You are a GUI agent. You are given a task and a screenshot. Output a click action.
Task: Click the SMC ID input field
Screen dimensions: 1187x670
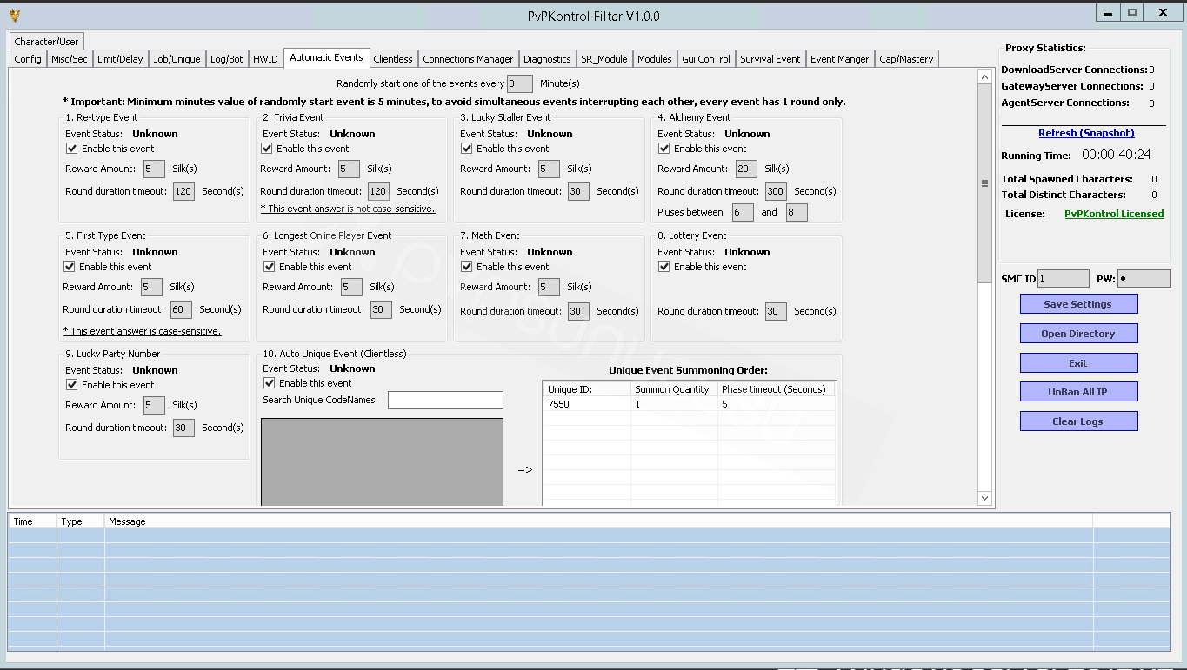click(1063, 278)
